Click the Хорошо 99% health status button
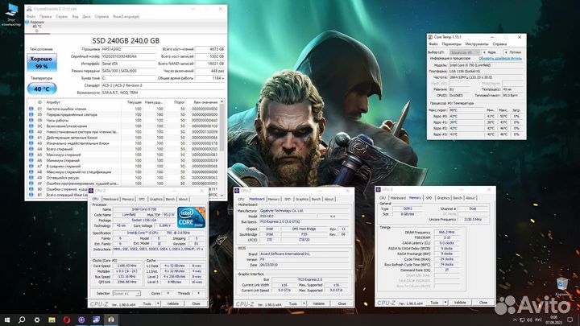The width and height of the screenshot is (580, 326). pos(42,63)
